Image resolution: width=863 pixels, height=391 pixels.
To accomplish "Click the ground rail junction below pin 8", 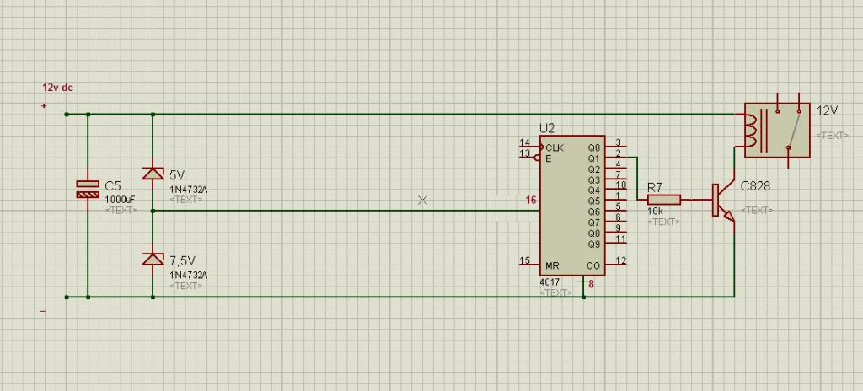I will (583, 297).
